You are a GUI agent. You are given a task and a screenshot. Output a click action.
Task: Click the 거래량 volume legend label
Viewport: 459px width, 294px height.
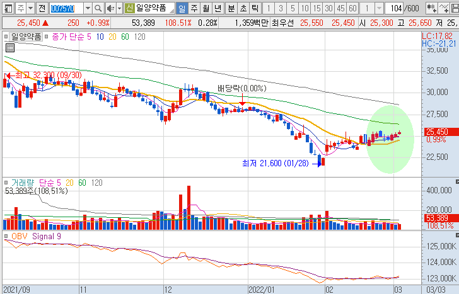pyautogui.click(x=23, y=183)
